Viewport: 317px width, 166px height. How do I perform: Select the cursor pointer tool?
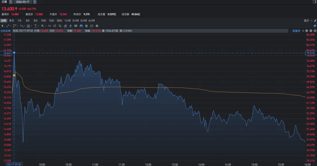coord(2,26)
